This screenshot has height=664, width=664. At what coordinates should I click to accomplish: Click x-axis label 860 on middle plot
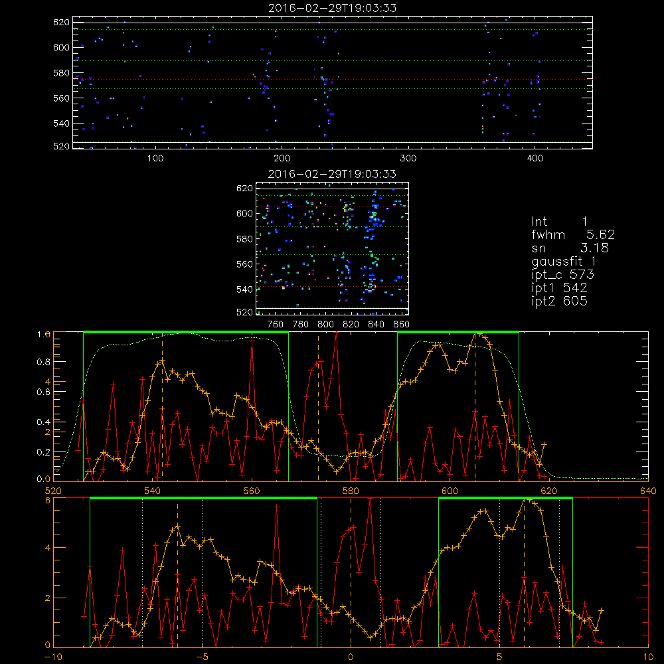coord(402,325)
